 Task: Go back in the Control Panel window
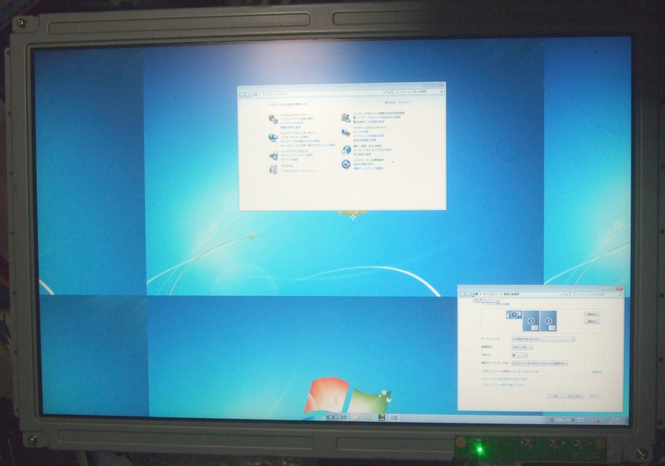pos(242,95)
